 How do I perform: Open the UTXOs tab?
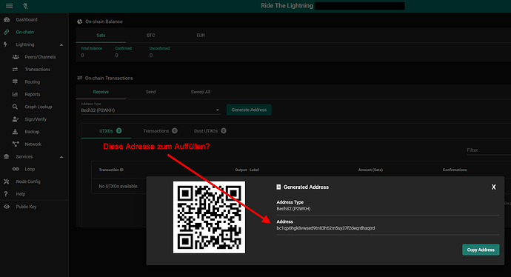tap(106, 130)
